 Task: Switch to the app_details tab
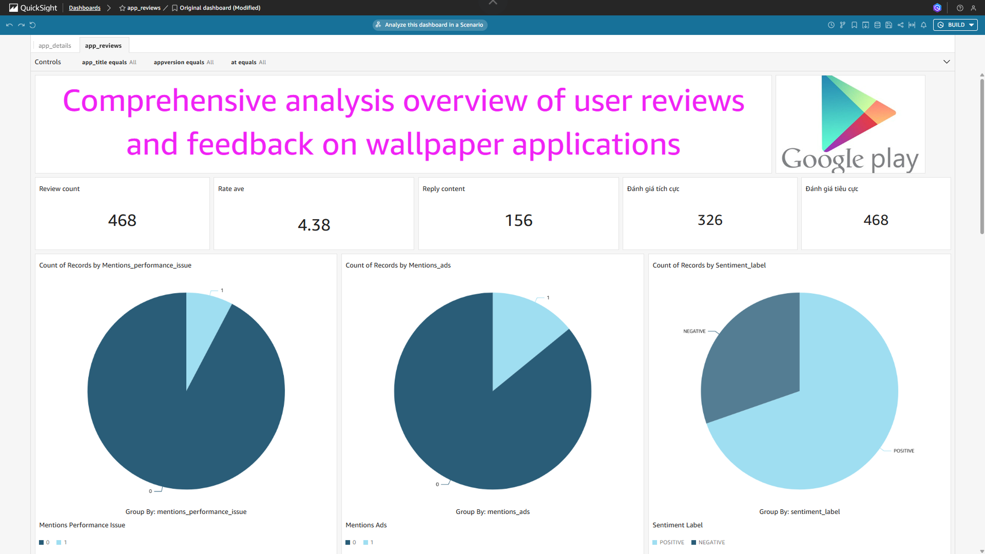click(55, 46)
